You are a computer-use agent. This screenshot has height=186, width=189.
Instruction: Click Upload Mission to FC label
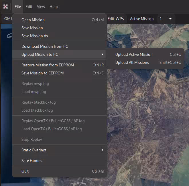pos(40,54)
